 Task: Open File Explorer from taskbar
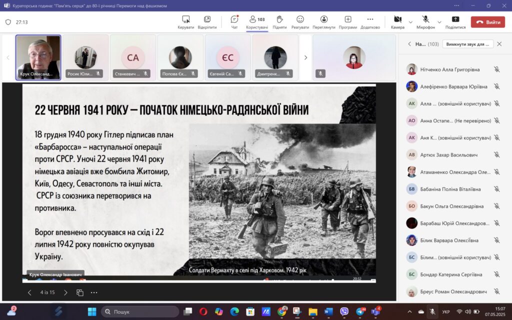tap(313, 312)
